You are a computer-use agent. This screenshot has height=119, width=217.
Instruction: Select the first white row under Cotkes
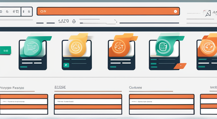(x=161, y=102)
